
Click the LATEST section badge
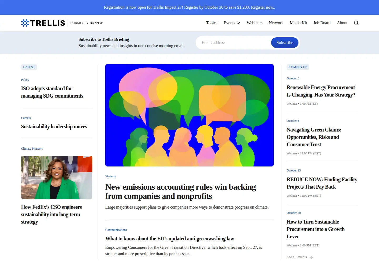point(29,67)
